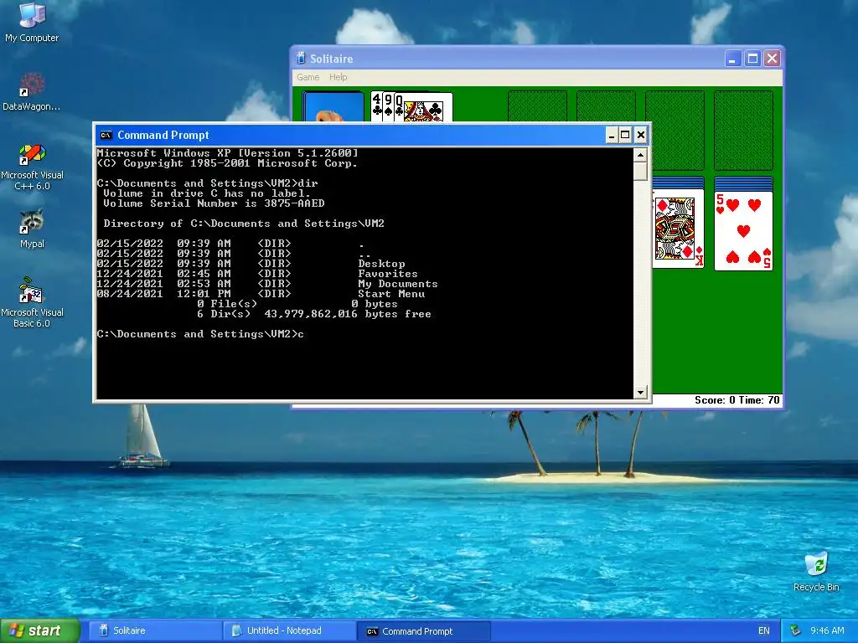
Task: Click the Solitaire stock deck card back
Action: point(333,106)
